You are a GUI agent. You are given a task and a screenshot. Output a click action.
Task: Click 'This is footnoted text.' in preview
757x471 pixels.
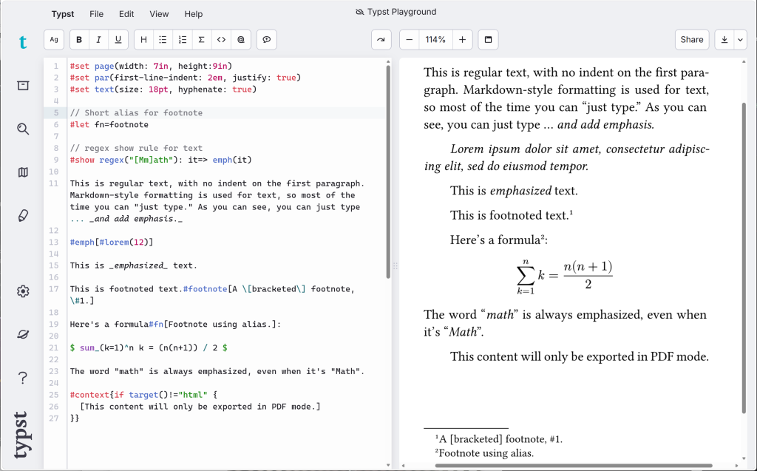(509, 215)
